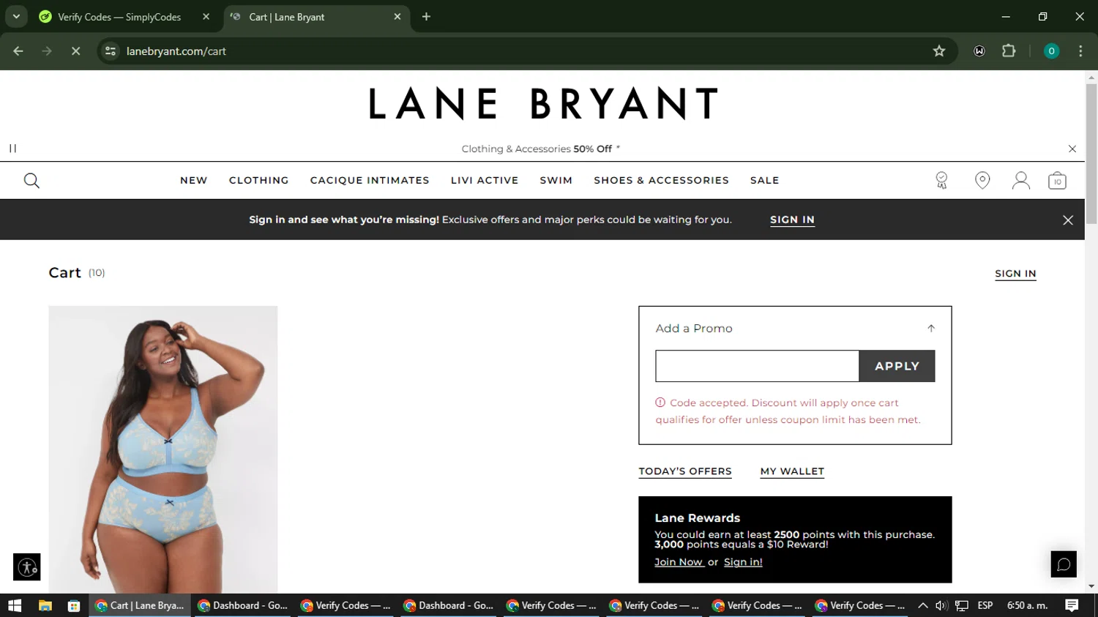Open the store locator pin icon
The image size is (1098, 617).
982,180
